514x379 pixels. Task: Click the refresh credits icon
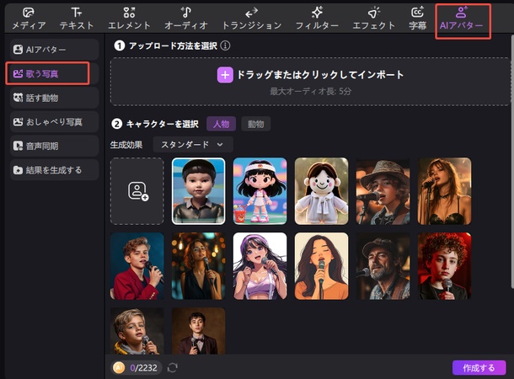pos(173,367)
